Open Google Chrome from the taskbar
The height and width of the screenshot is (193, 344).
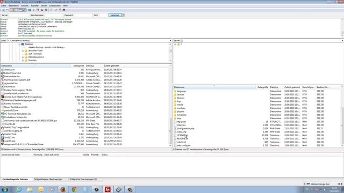(x=74, y=189)
